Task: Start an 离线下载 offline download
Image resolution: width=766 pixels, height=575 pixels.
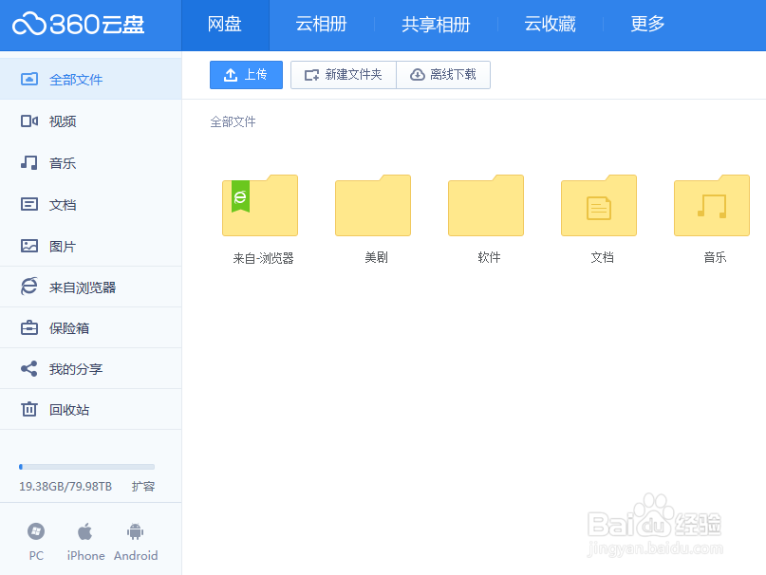Action: click(x=443, y=75)
